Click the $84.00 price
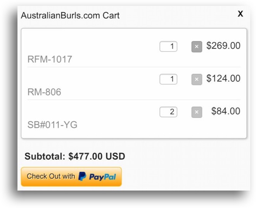This screenshot has height=208, width=256. (x=226, y=111)
